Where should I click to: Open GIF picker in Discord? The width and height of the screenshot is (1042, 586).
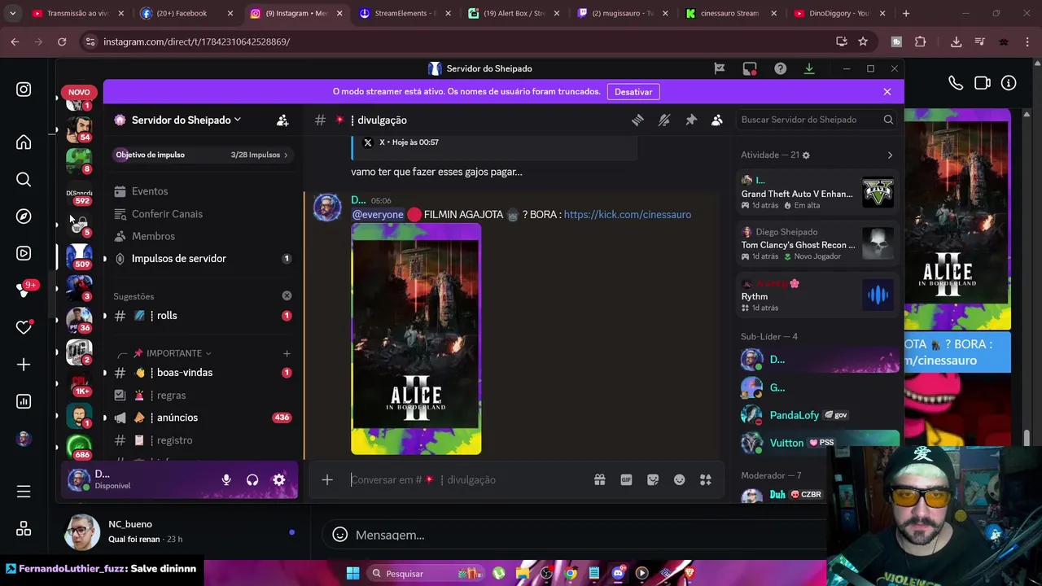tap(626, 480)
